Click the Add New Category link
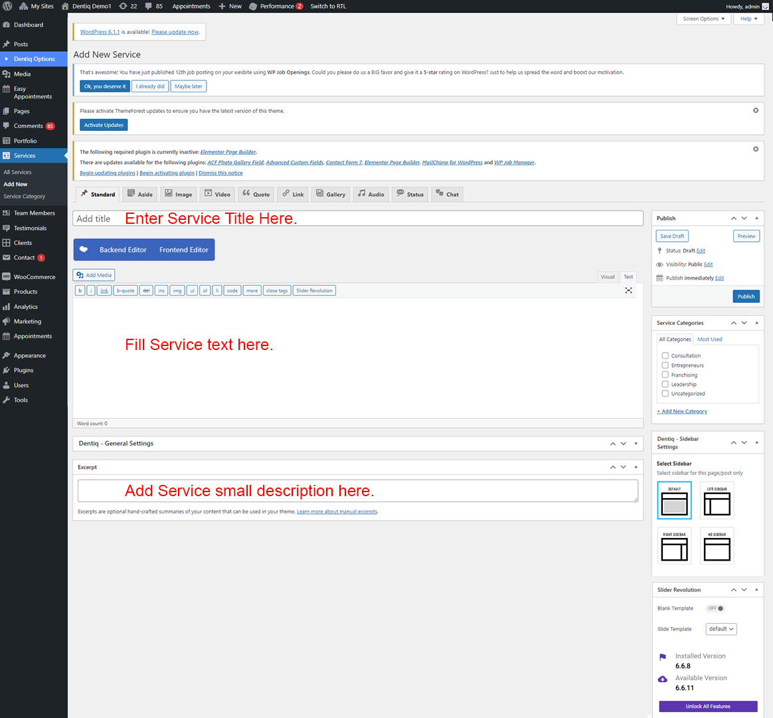The height and width of the screenshot is (718, 773). coord(682,411)
